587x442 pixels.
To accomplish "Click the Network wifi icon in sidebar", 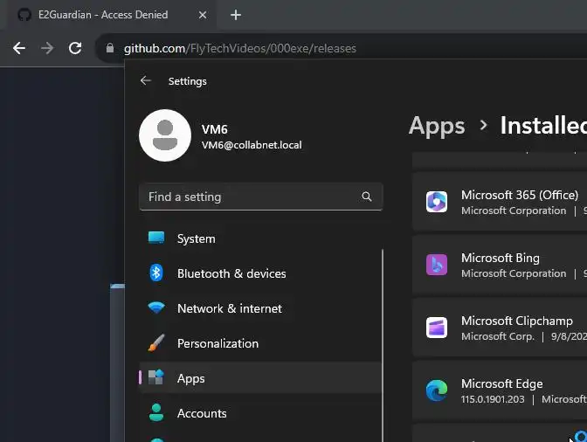I will (156, 307).
